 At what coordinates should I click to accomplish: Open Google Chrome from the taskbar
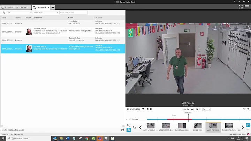click(x=87, y=138)
